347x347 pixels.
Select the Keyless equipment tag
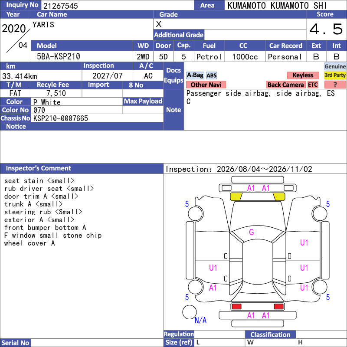tap(303, 75)
